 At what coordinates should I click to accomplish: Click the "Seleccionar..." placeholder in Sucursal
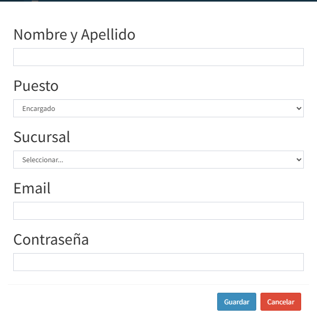tap(43, 160)
